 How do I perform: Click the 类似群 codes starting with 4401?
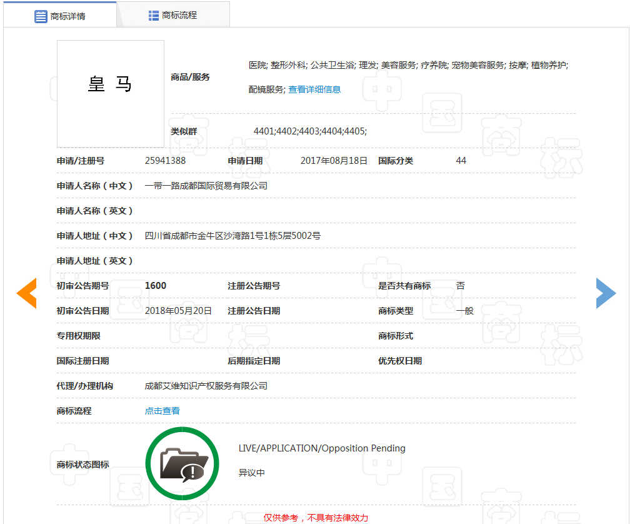tap(310, 131)
